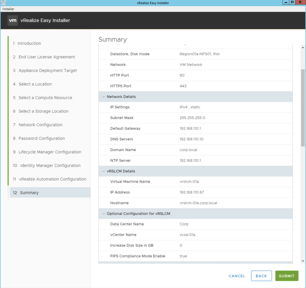Select Appliance Deployment Target step

point(48,71)
